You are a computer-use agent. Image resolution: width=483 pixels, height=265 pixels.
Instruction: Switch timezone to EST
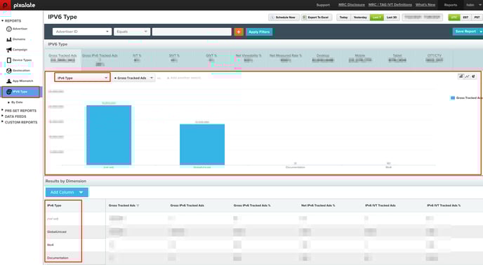[465, 18]
